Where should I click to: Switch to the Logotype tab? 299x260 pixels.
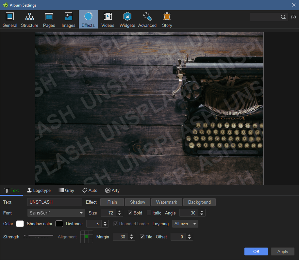pos(39,190)
